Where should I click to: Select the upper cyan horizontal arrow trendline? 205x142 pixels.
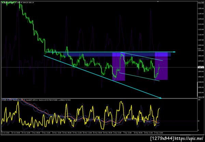point(111,52)
